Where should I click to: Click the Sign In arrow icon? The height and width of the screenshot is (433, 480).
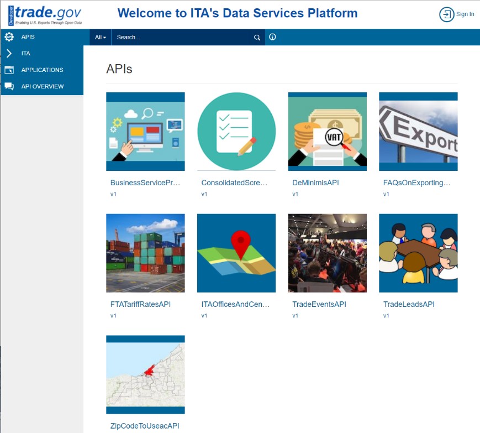[446, 14]
